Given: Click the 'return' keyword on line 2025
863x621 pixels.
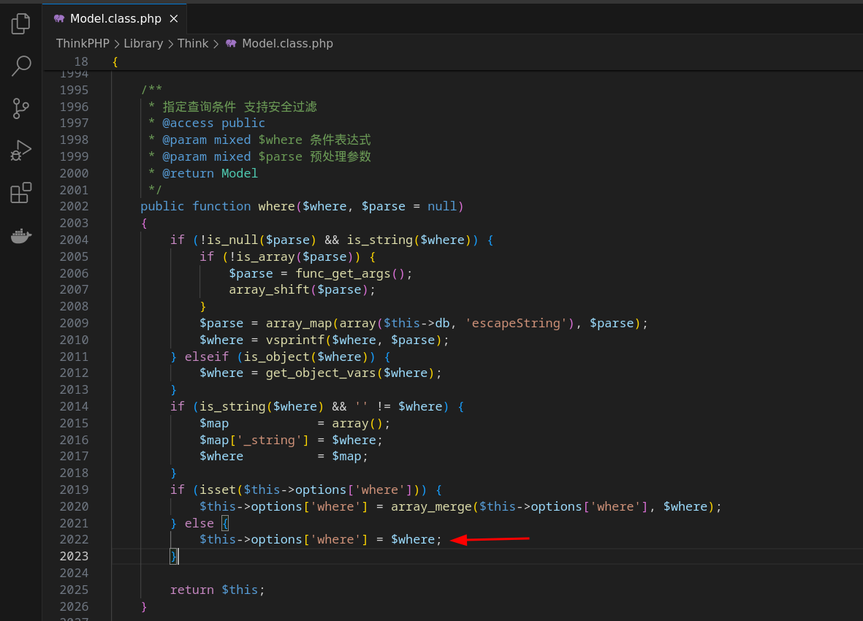Looking at the screenshot, I should pos(192,590).
